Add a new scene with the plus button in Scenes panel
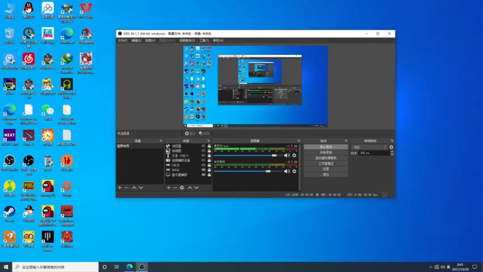Viewport: 483px width, 272px height. click(x=120, y=187)
